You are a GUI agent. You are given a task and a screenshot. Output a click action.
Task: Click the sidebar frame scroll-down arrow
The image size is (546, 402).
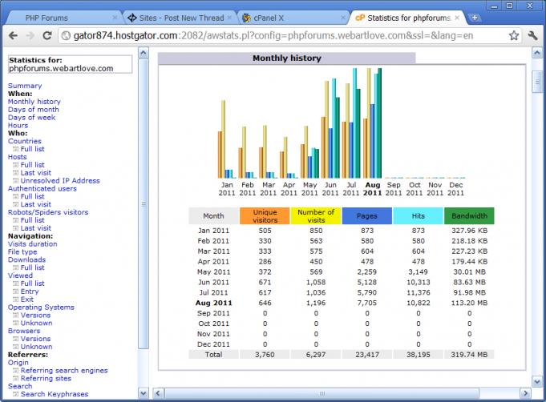[x=144, y=395]
